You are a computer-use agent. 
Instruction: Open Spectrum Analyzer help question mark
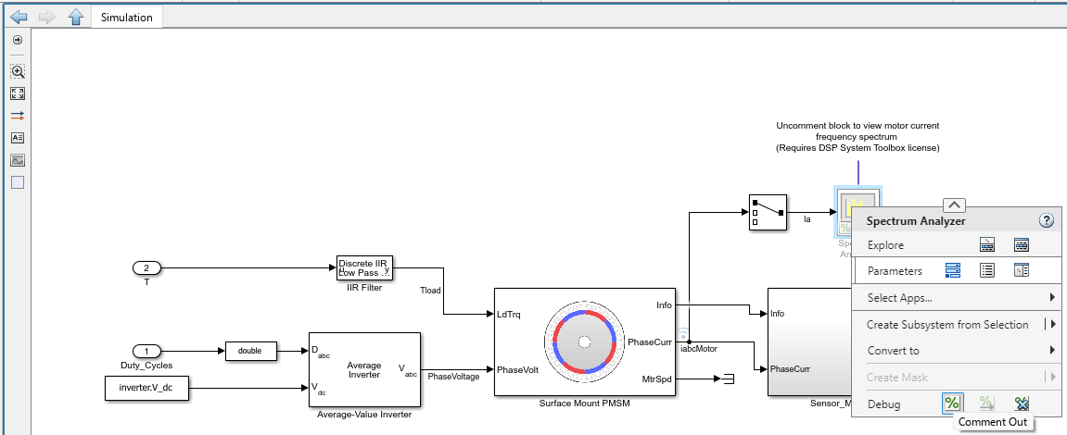1047,220
